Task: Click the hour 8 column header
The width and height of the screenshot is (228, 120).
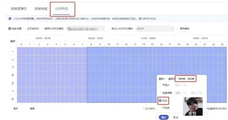Action: tap(91, 44)
